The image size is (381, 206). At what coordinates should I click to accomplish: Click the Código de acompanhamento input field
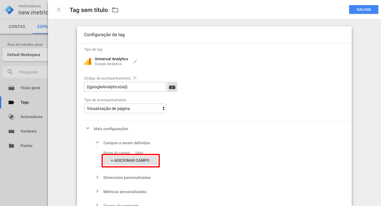pyautogui.click(x=125, y=87)
